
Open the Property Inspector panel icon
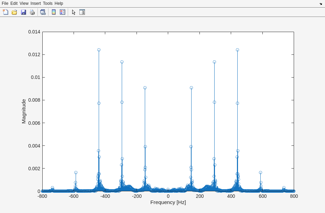point(82,12)
